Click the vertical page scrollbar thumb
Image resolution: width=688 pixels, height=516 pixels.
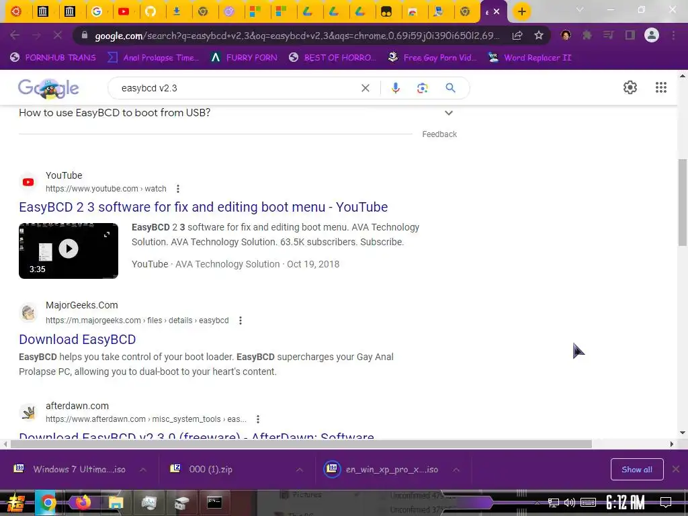point(683,202)
